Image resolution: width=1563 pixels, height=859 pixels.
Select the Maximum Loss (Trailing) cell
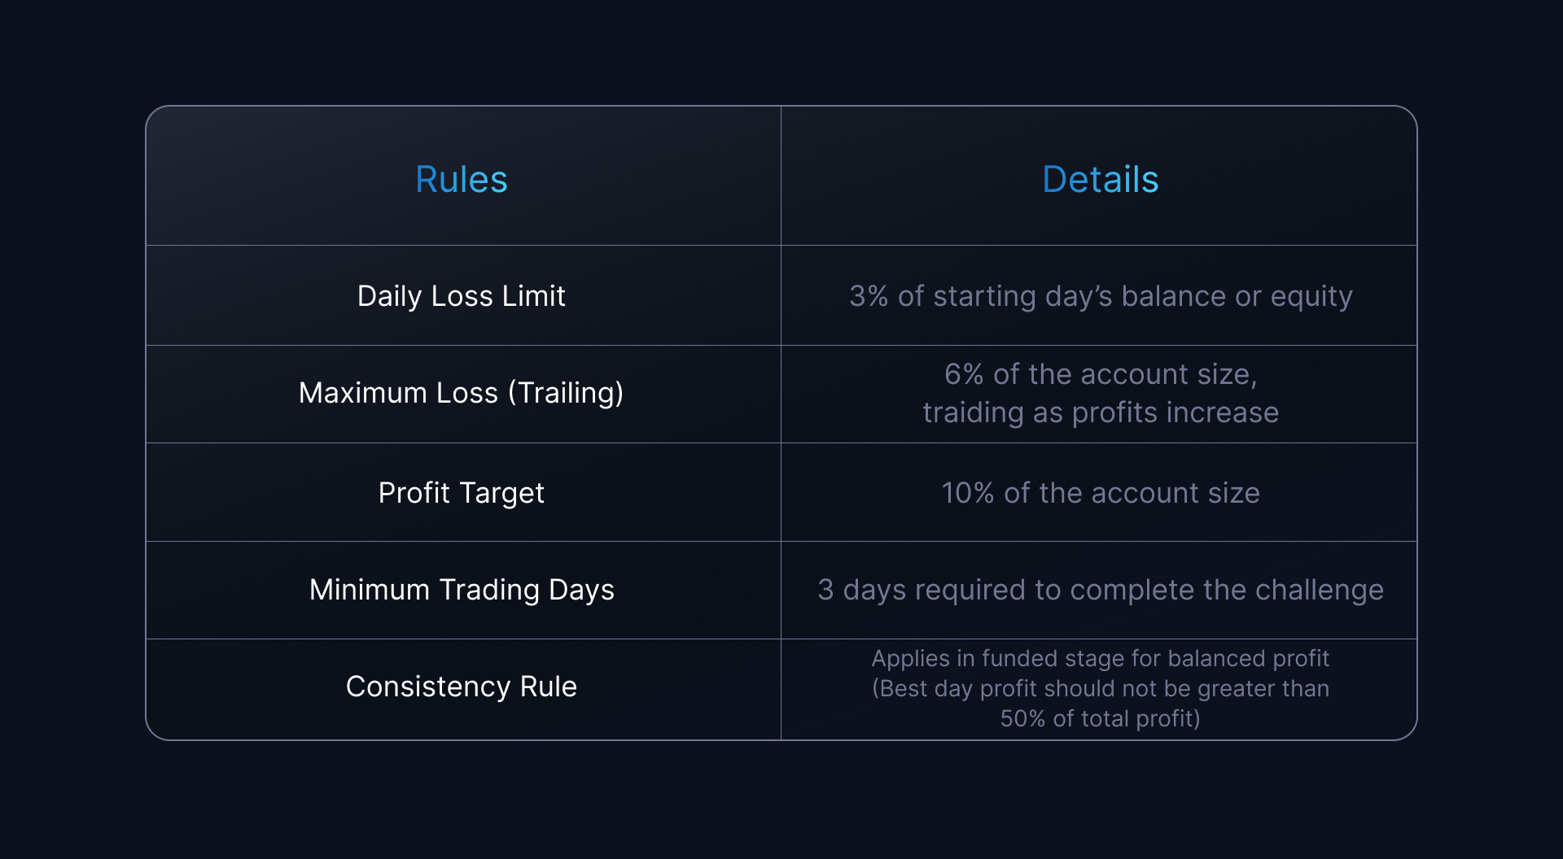pos(462,393)
